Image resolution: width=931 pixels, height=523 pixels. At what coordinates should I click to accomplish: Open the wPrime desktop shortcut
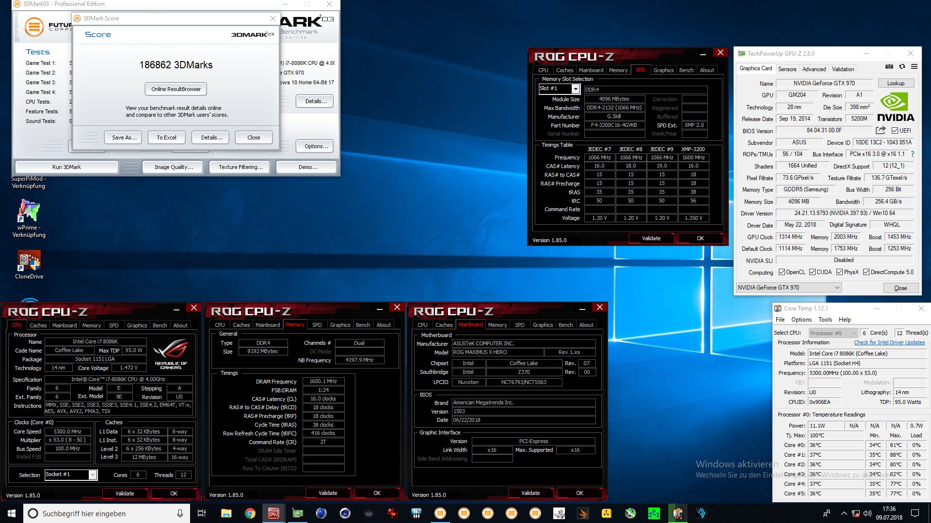(x=29, y=217)
